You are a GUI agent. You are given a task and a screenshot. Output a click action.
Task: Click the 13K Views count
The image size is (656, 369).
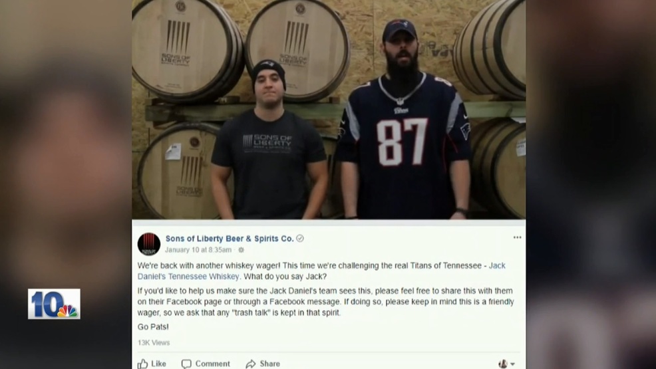154,342
